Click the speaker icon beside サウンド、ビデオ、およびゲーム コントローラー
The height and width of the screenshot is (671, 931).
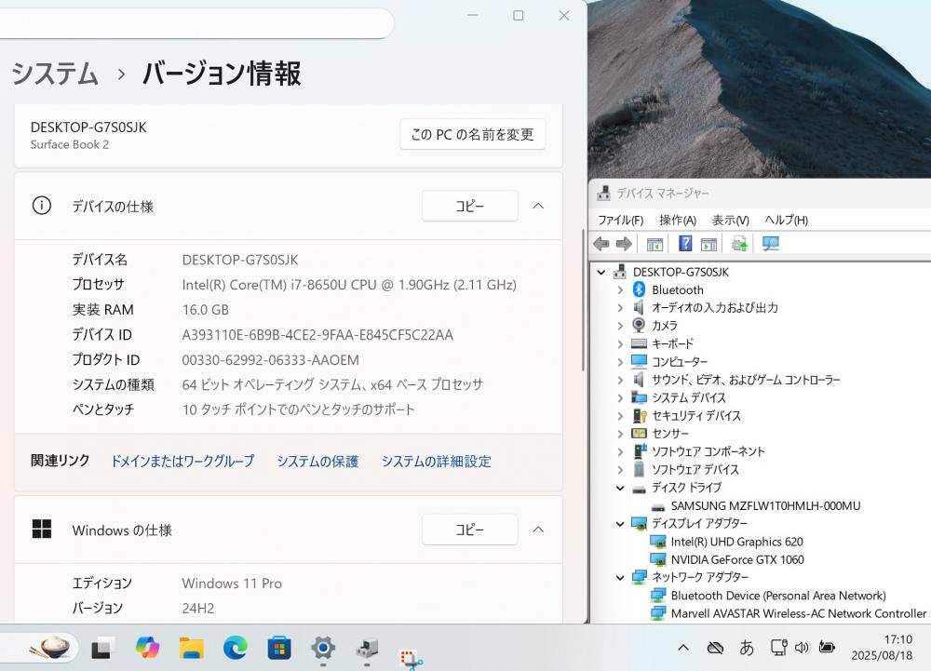click(x=639, y=379)
